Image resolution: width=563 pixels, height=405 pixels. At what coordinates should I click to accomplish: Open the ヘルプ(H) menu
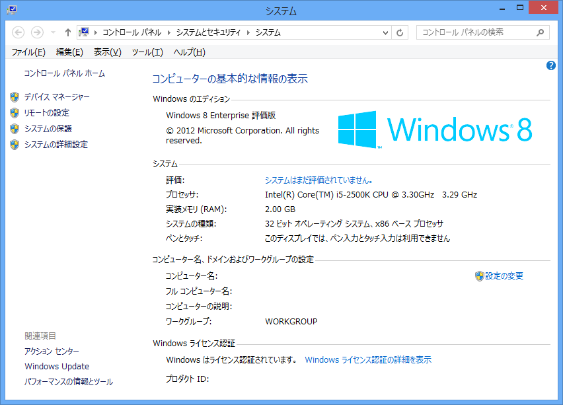click(x=189, y=52)
